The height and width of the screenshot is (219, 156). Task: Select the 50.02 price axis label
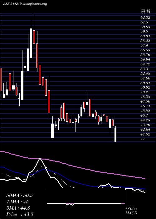(x=145, y=87)
